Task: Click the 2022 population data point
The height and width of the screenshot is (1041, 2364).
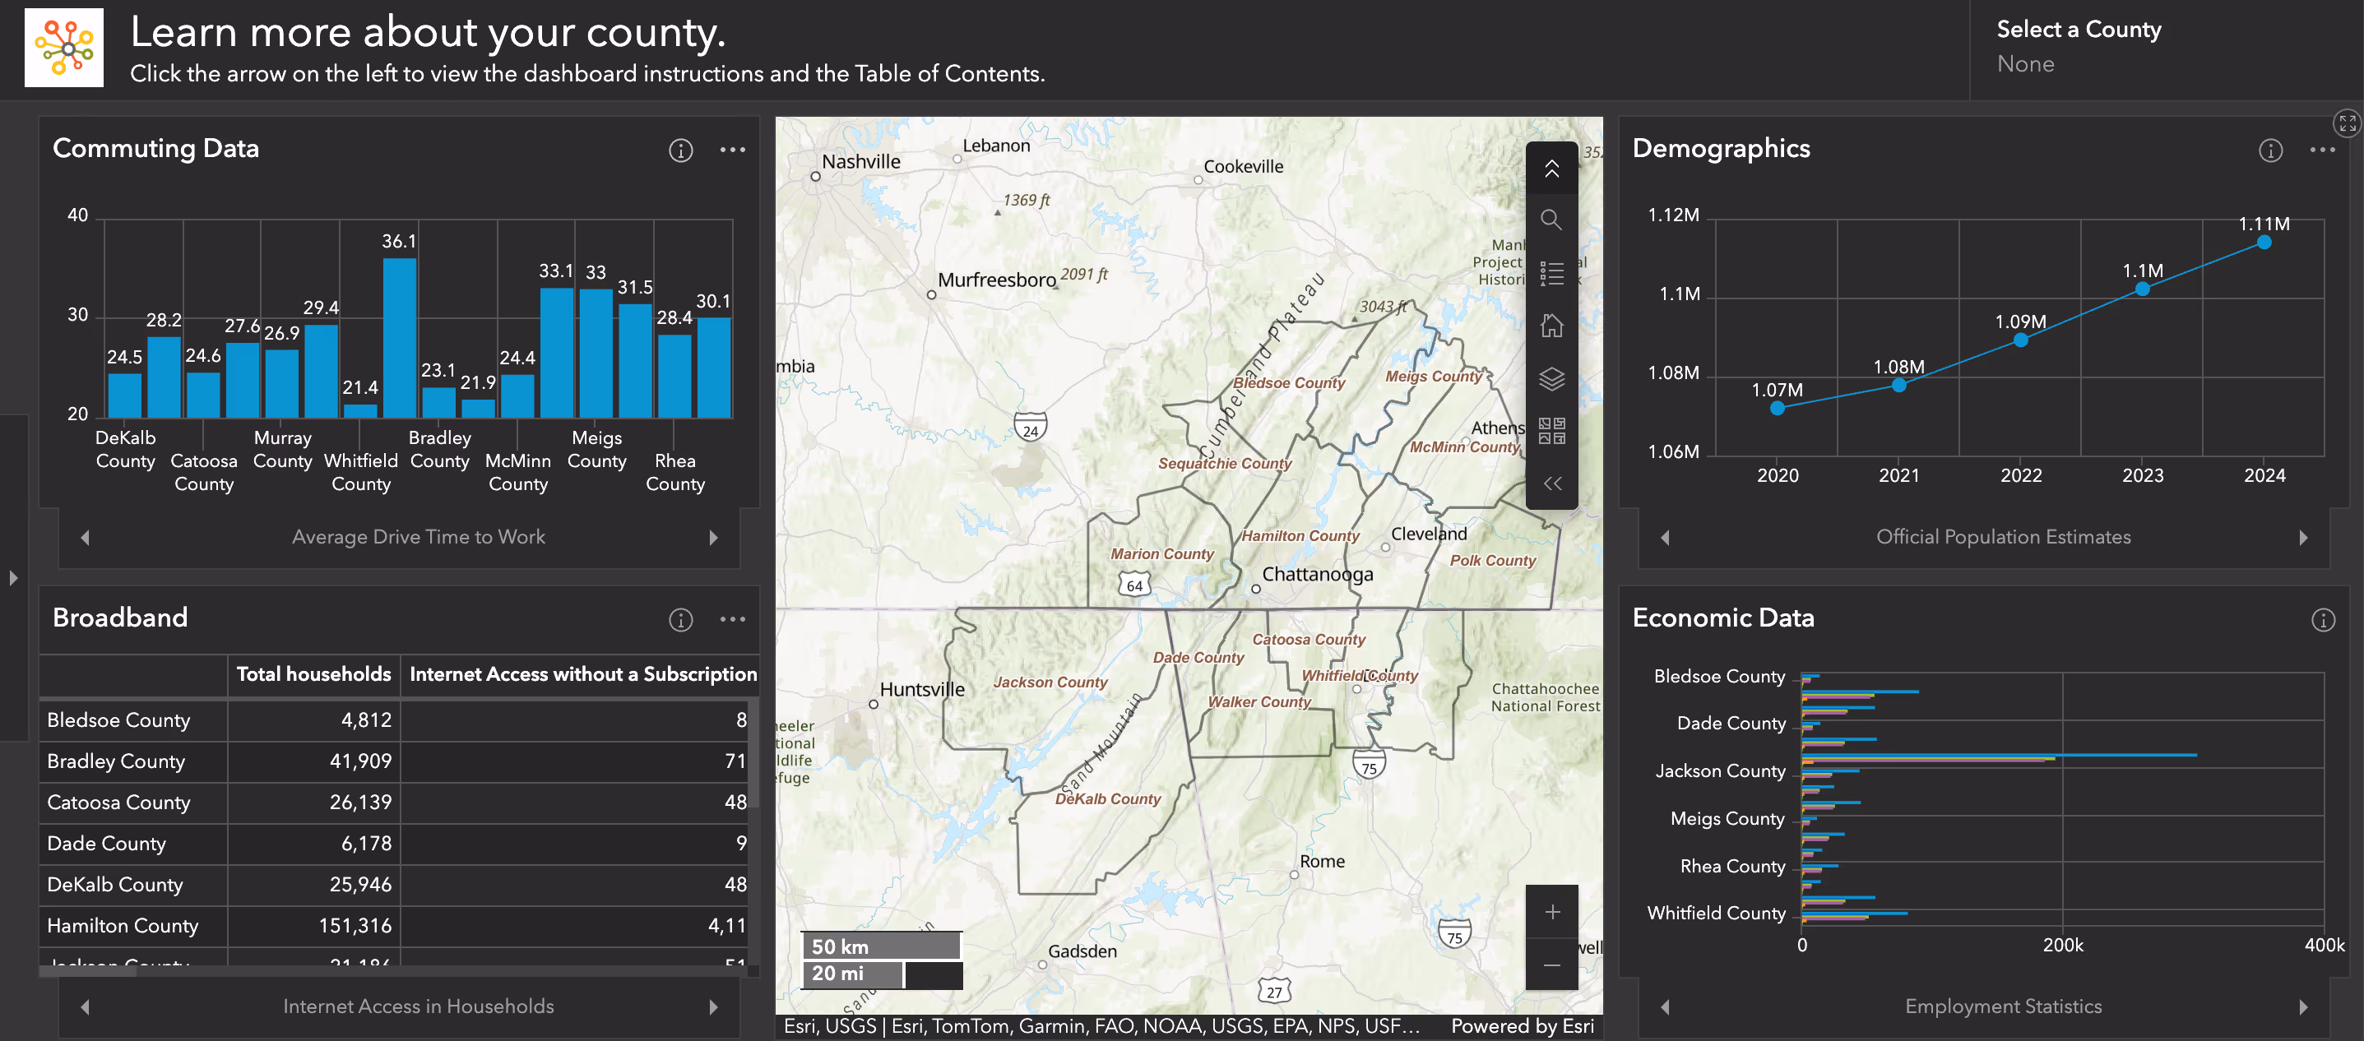Action: [x=2021, y=340]
